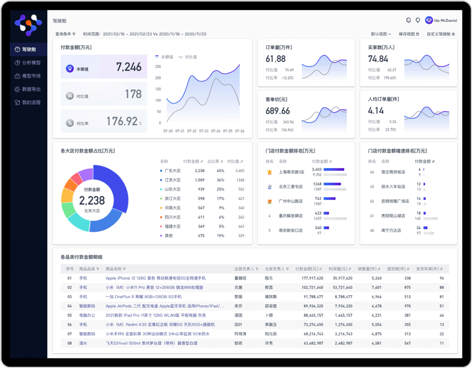Click the 我的流程 workflow icon

pyautogui.click(x=18, y=103)
